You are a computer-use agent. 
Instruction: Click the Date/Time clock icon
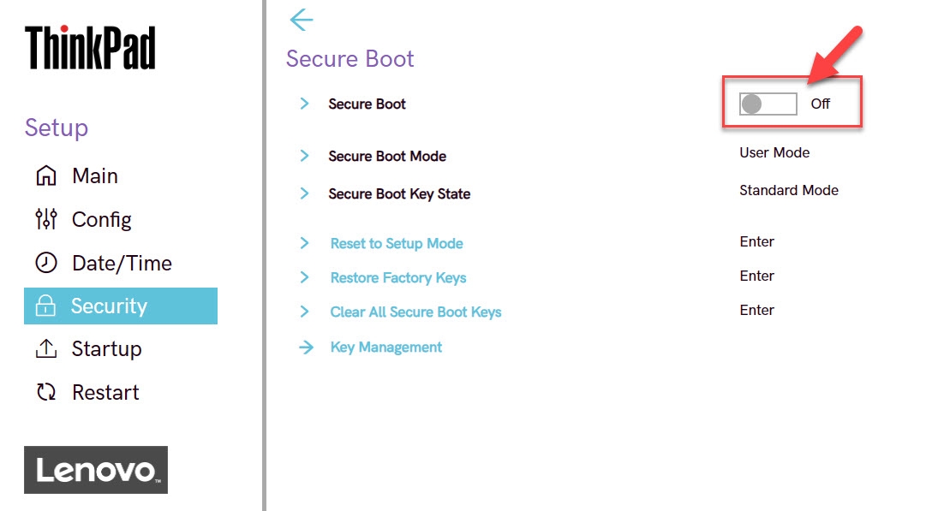(45, 263)
